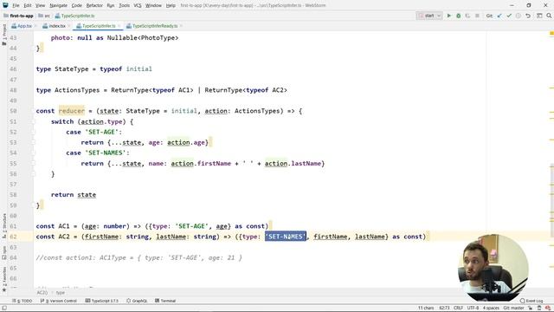Open the GraphQL tool window
554x312 pixels.
[x=137, y=301]
